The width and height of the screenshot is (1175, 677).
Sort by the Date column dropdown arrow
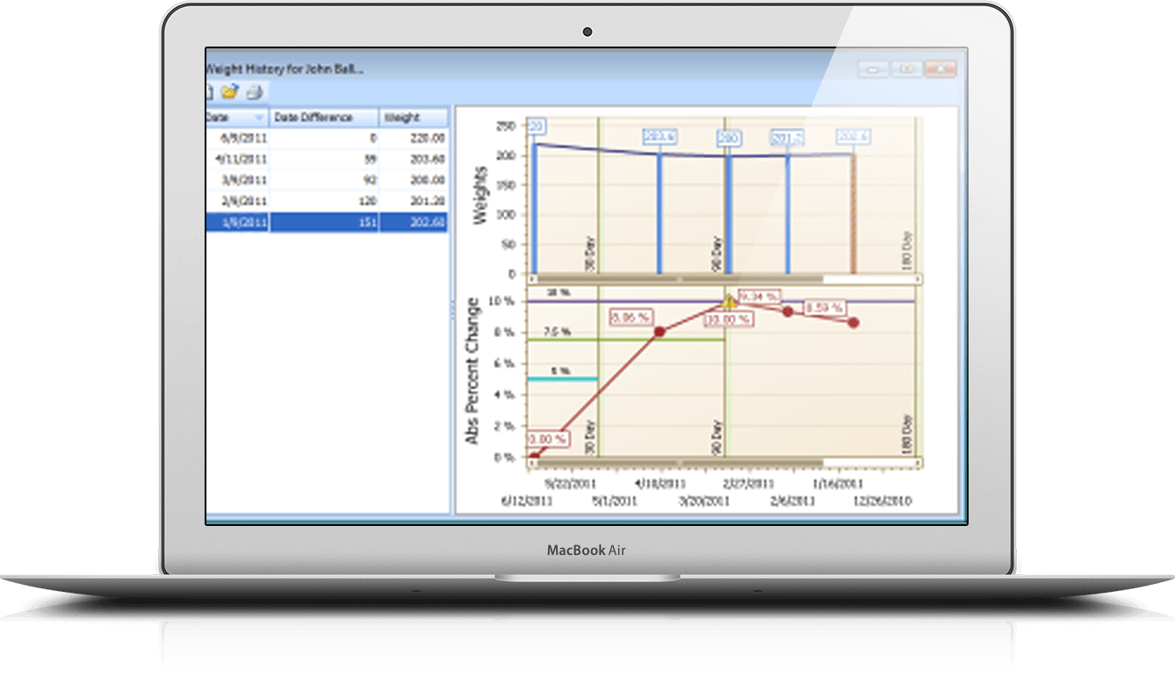(259, 118)
